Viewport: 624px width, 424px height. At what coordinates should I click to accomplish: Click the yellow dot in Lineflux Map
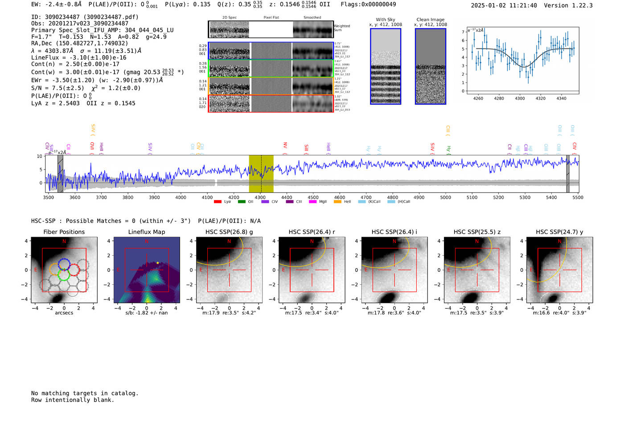[x=158, y=263]
